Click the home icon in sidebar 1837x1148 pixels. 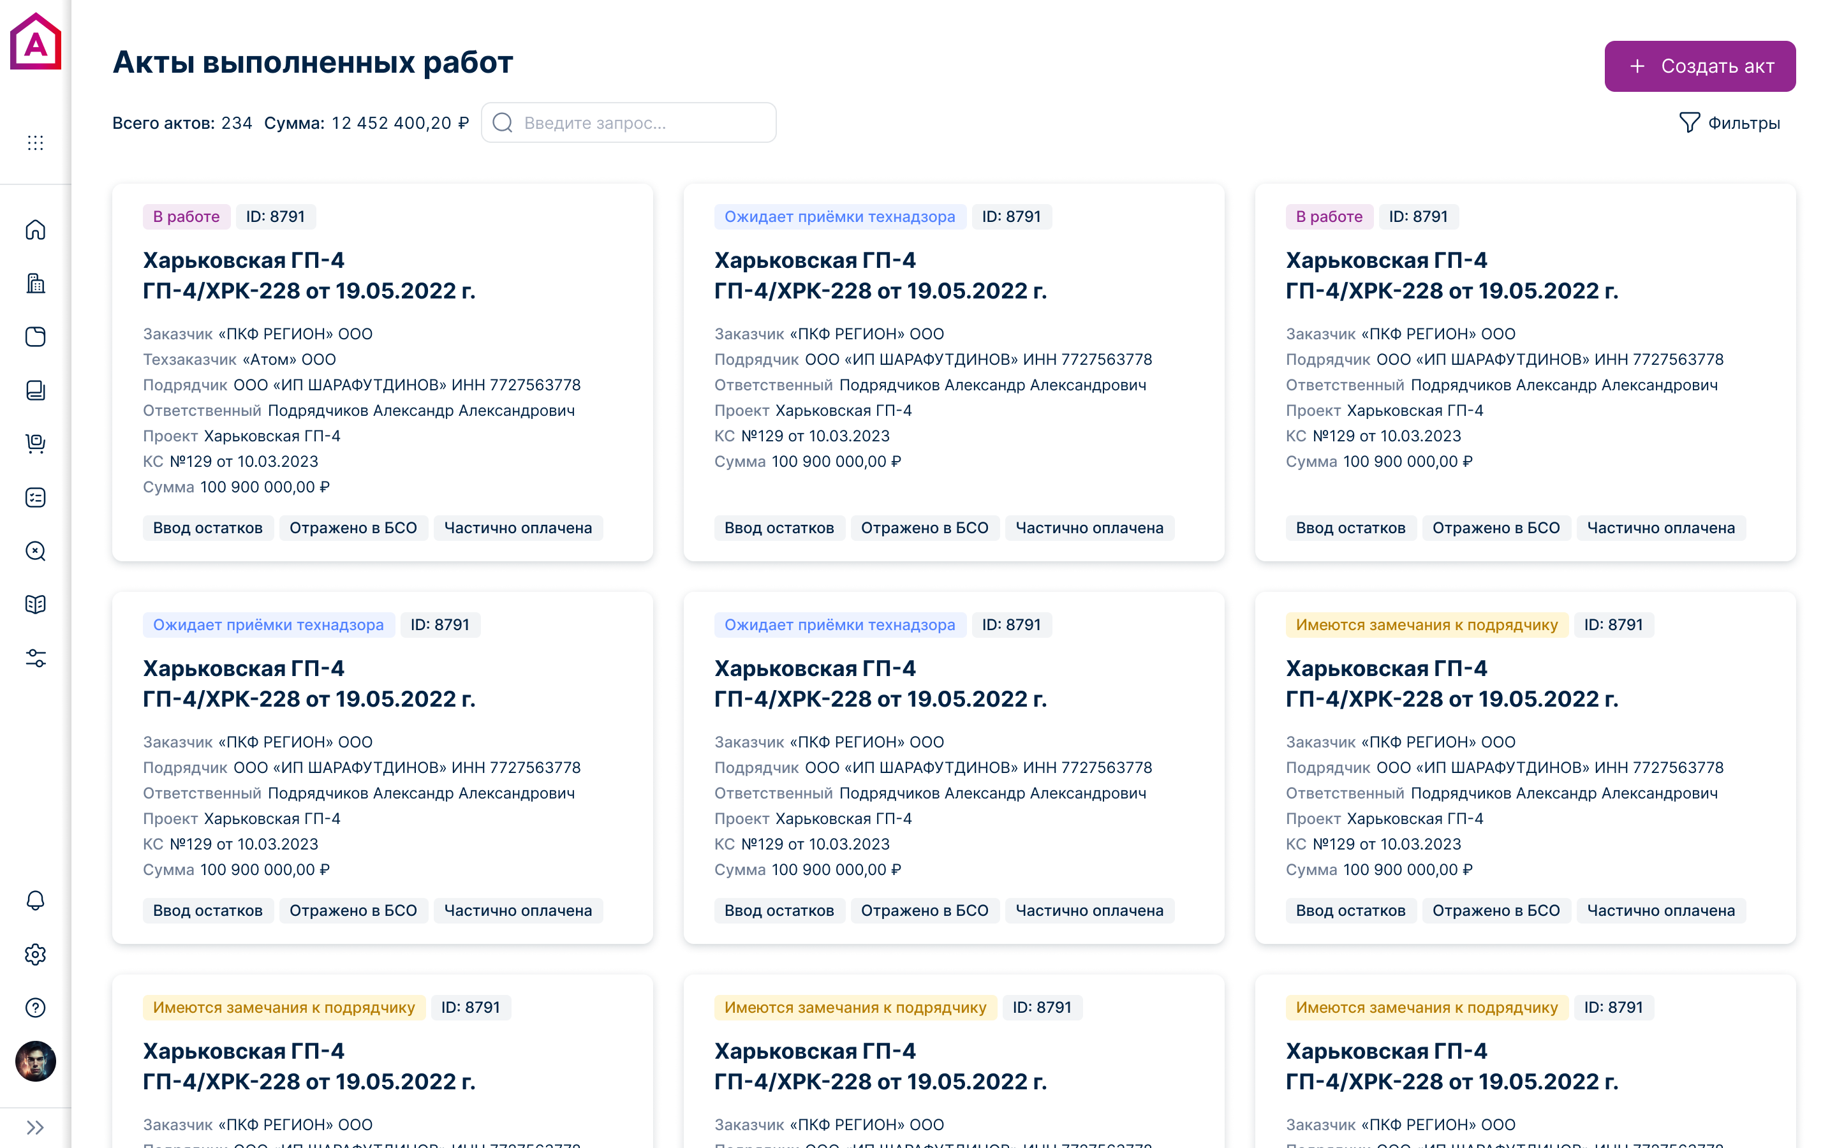tap(36, 230)
